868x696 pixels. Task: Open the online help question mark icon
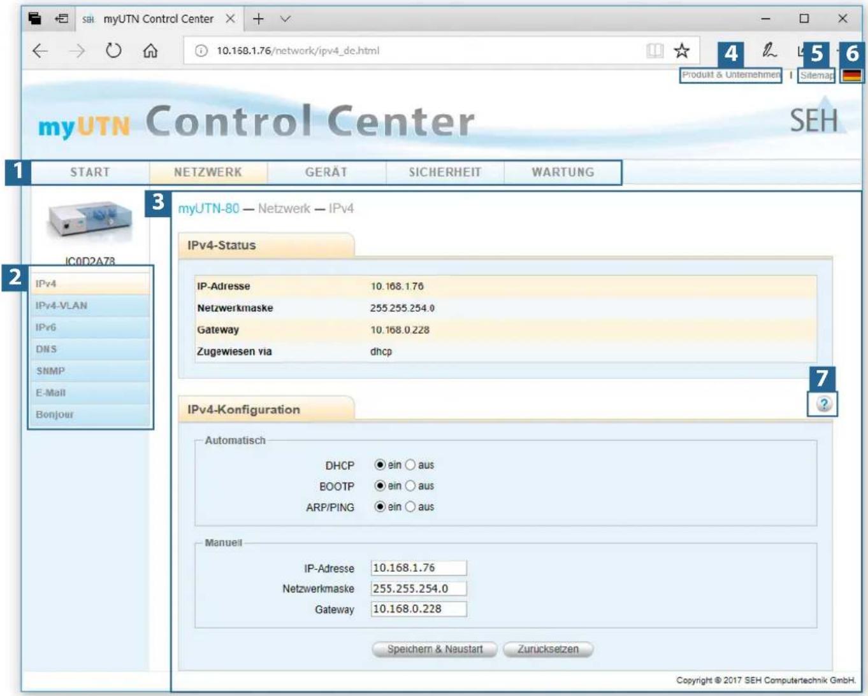click(824, 404)
